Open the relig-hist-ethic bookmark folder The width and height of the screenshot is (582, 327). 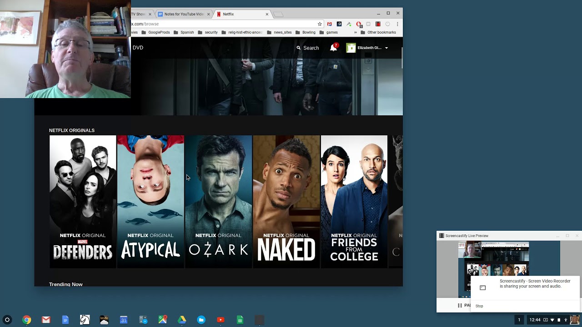click(241, 32)
